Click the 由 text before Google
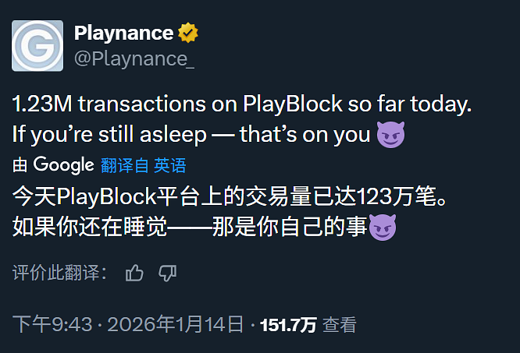The image size is (520, 353). click(21, 165)
